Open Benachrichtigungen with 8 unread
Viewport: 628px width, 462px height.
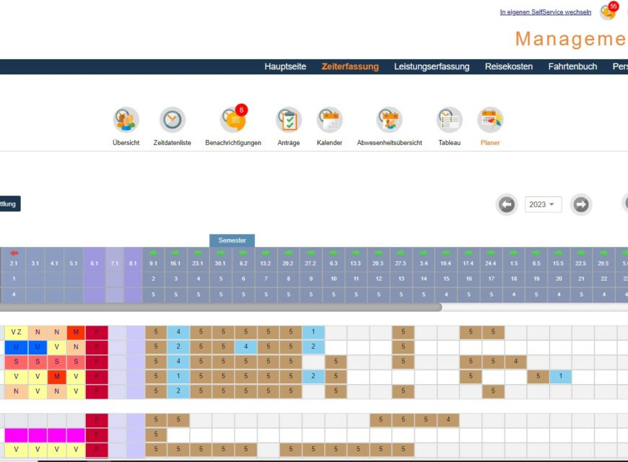(x=233, y=120)
